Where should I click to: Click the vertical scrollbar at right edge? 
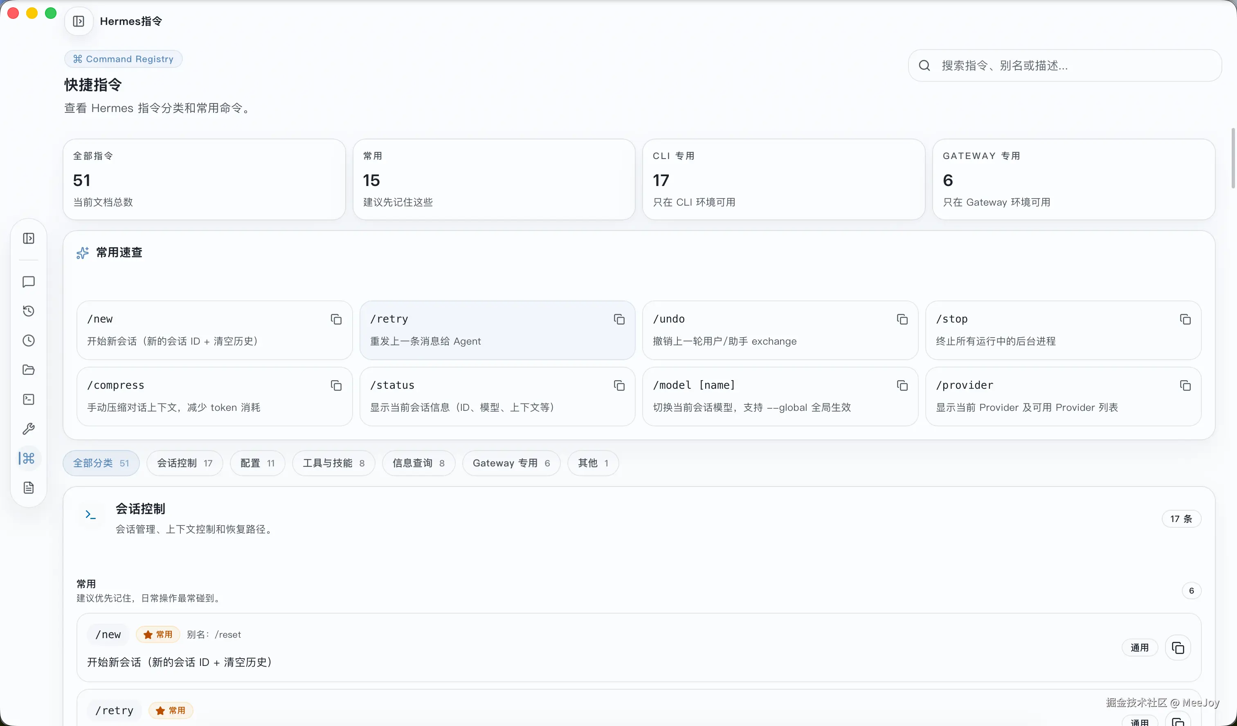[1233, 158]
